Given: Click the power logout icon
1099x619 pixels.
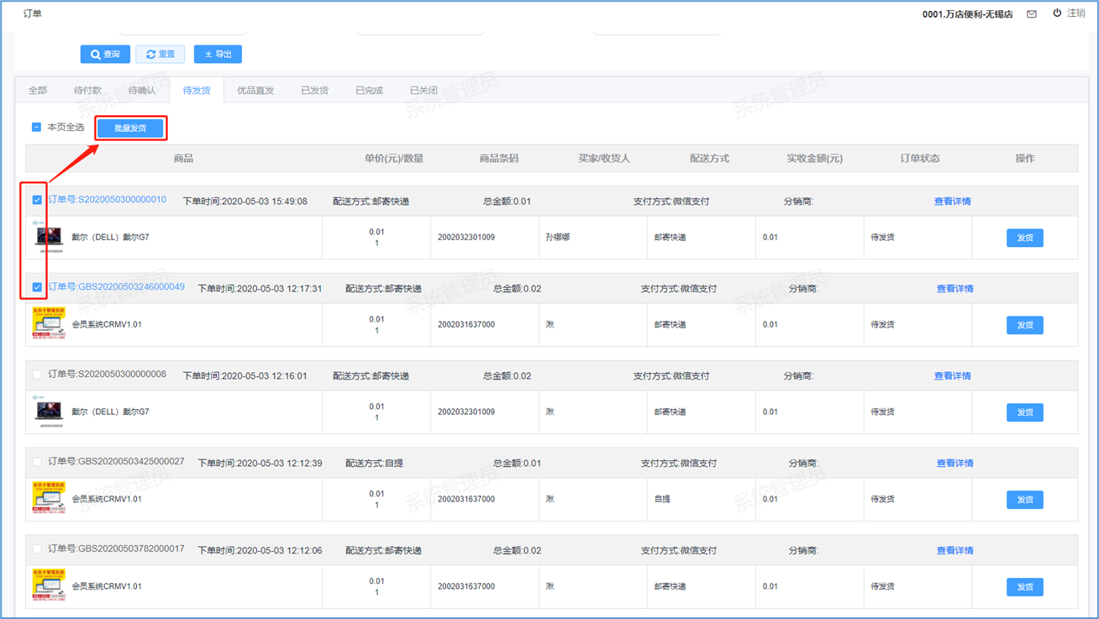Looking at the screenshot, I should pos(1057,13).
